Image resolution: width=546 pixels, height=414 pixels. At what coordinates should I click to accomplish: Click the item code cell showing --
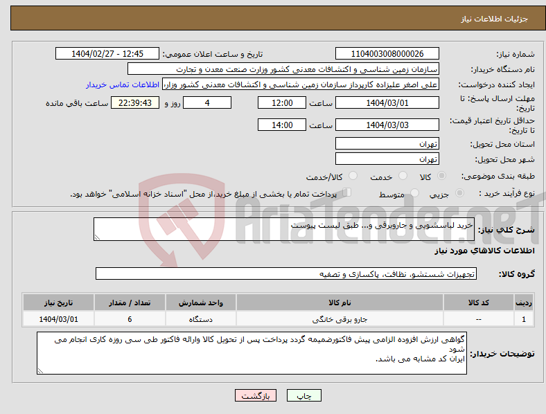(x=479, y=319)
